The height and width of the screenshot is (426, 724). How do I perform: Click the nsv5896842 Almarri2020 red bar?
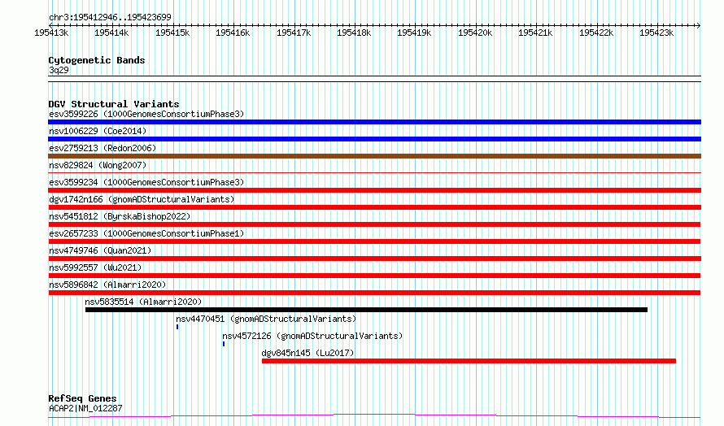pos(374,293)
